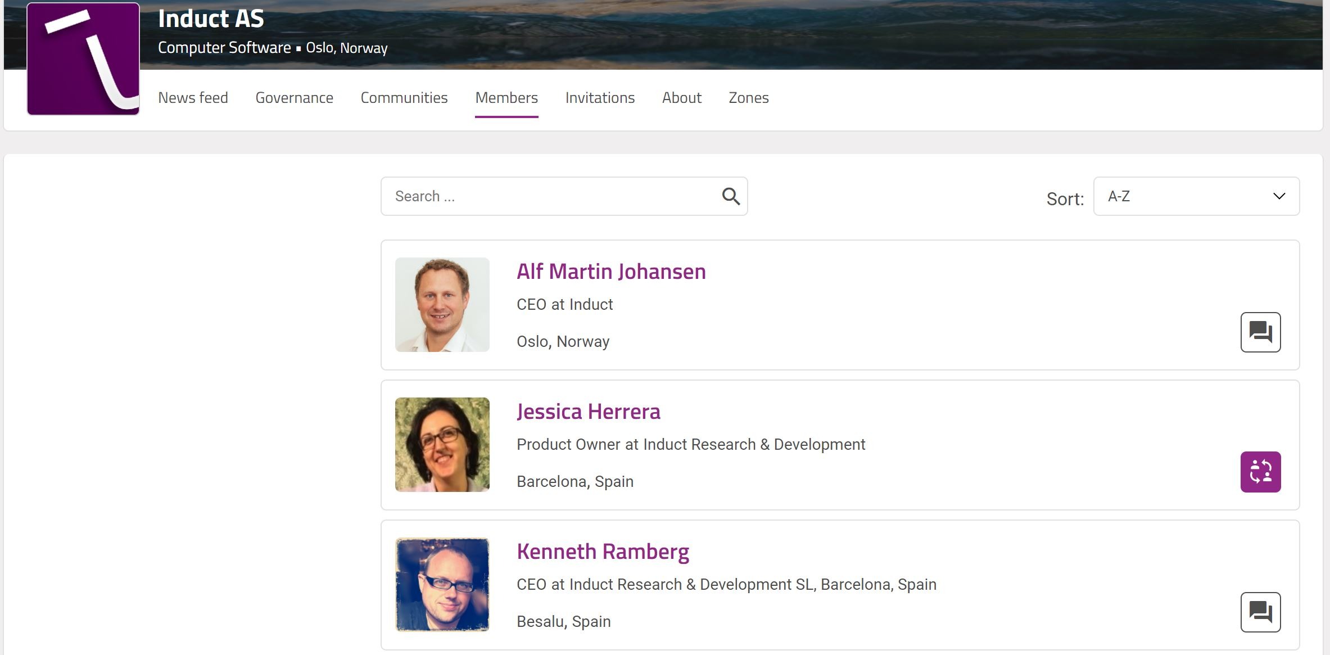Viewport: 1330px width, 655px height.
Task: Click the Induct AS company title
Action: coord(211,19)
